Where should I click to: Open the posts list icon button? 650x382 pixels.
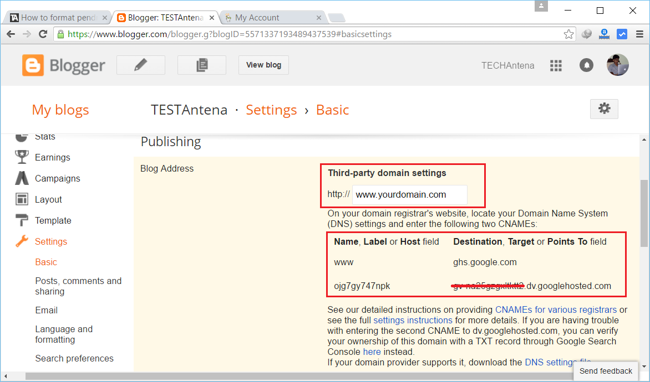point(202,65)
